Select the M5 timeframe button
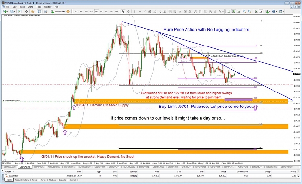 pos(81,12)
